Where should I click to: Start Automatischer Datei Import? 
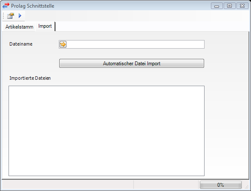tap(132, 64)
